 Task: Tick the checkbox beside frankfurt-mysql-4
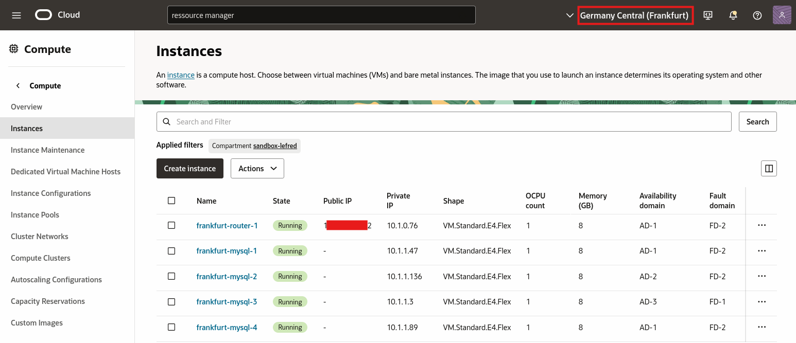(171, 327)
